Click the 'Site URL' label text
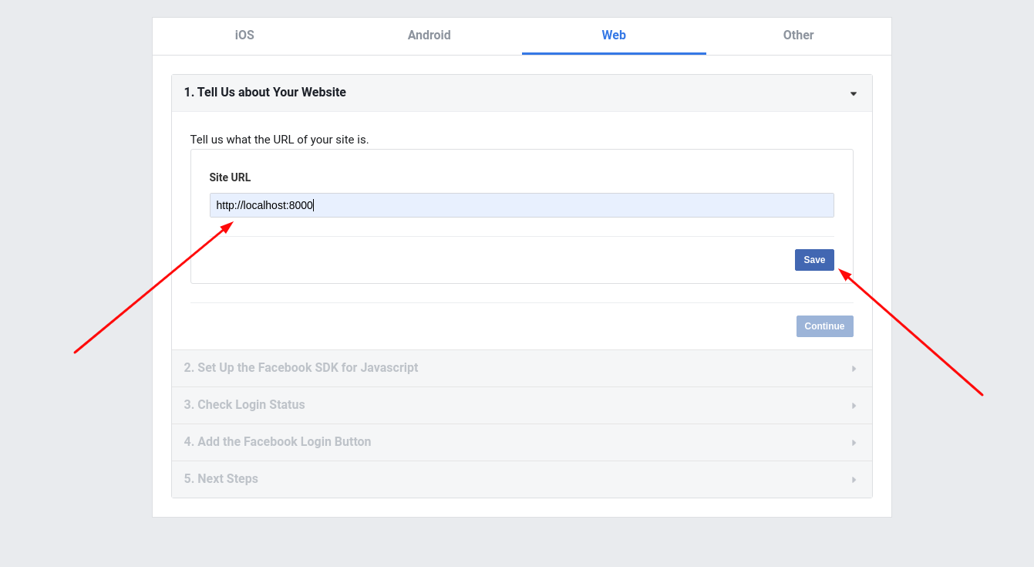 click(230, 177)
